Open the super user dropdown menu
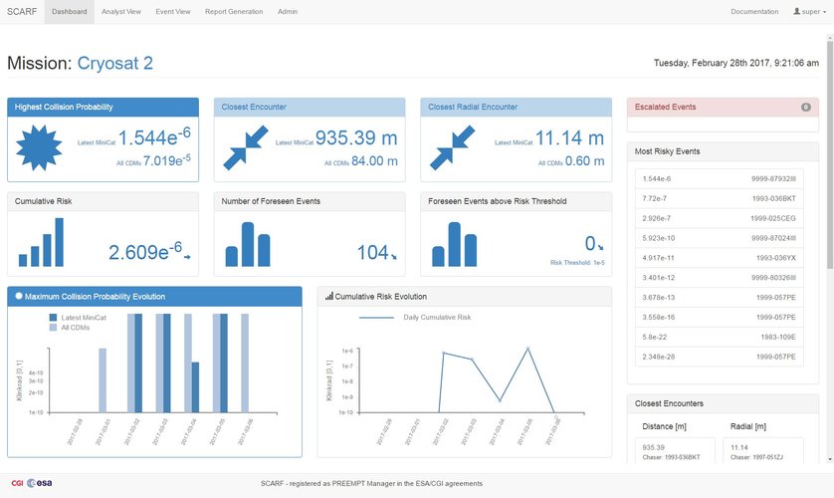 click(x=810, y=12)
